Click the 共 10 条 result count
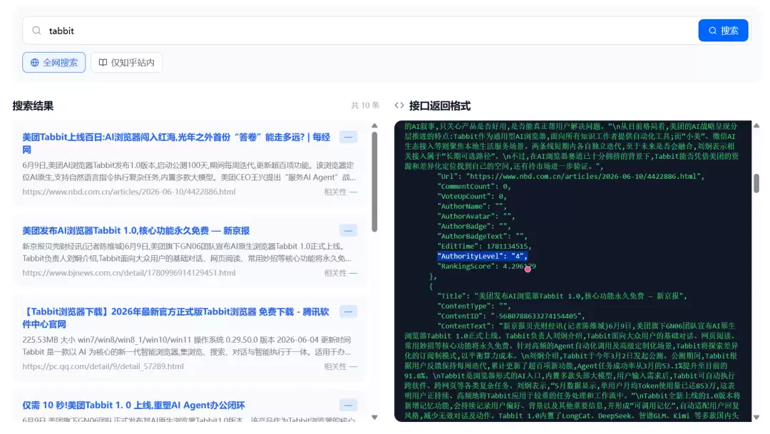 365,105
